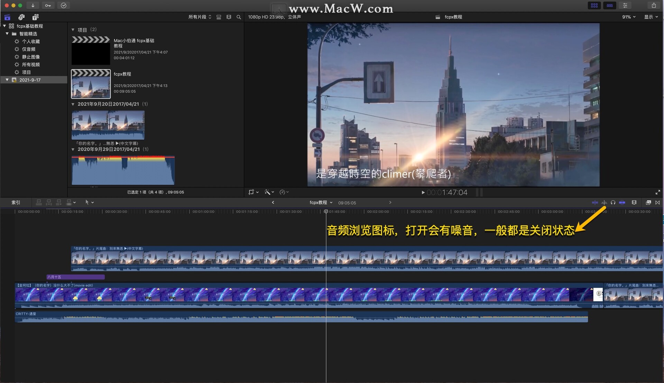Toggle video skimming in timeline
Image resolution: width=664 pixels, height=383 pixels.
[x=595, y=202]
